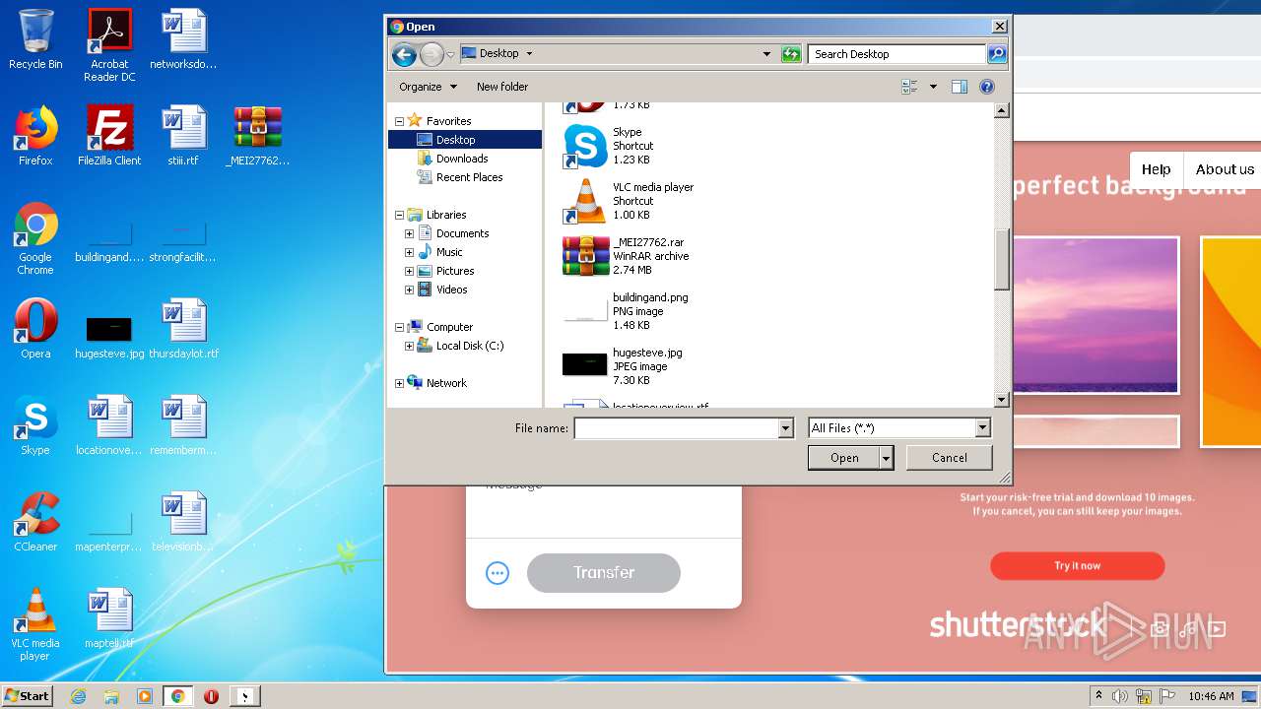Click the Open button

pos(844,458)
